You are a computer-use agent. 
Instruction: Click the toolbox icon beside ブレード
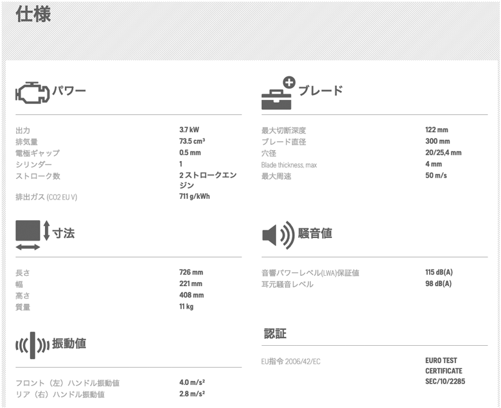click(x=278, y=93)
